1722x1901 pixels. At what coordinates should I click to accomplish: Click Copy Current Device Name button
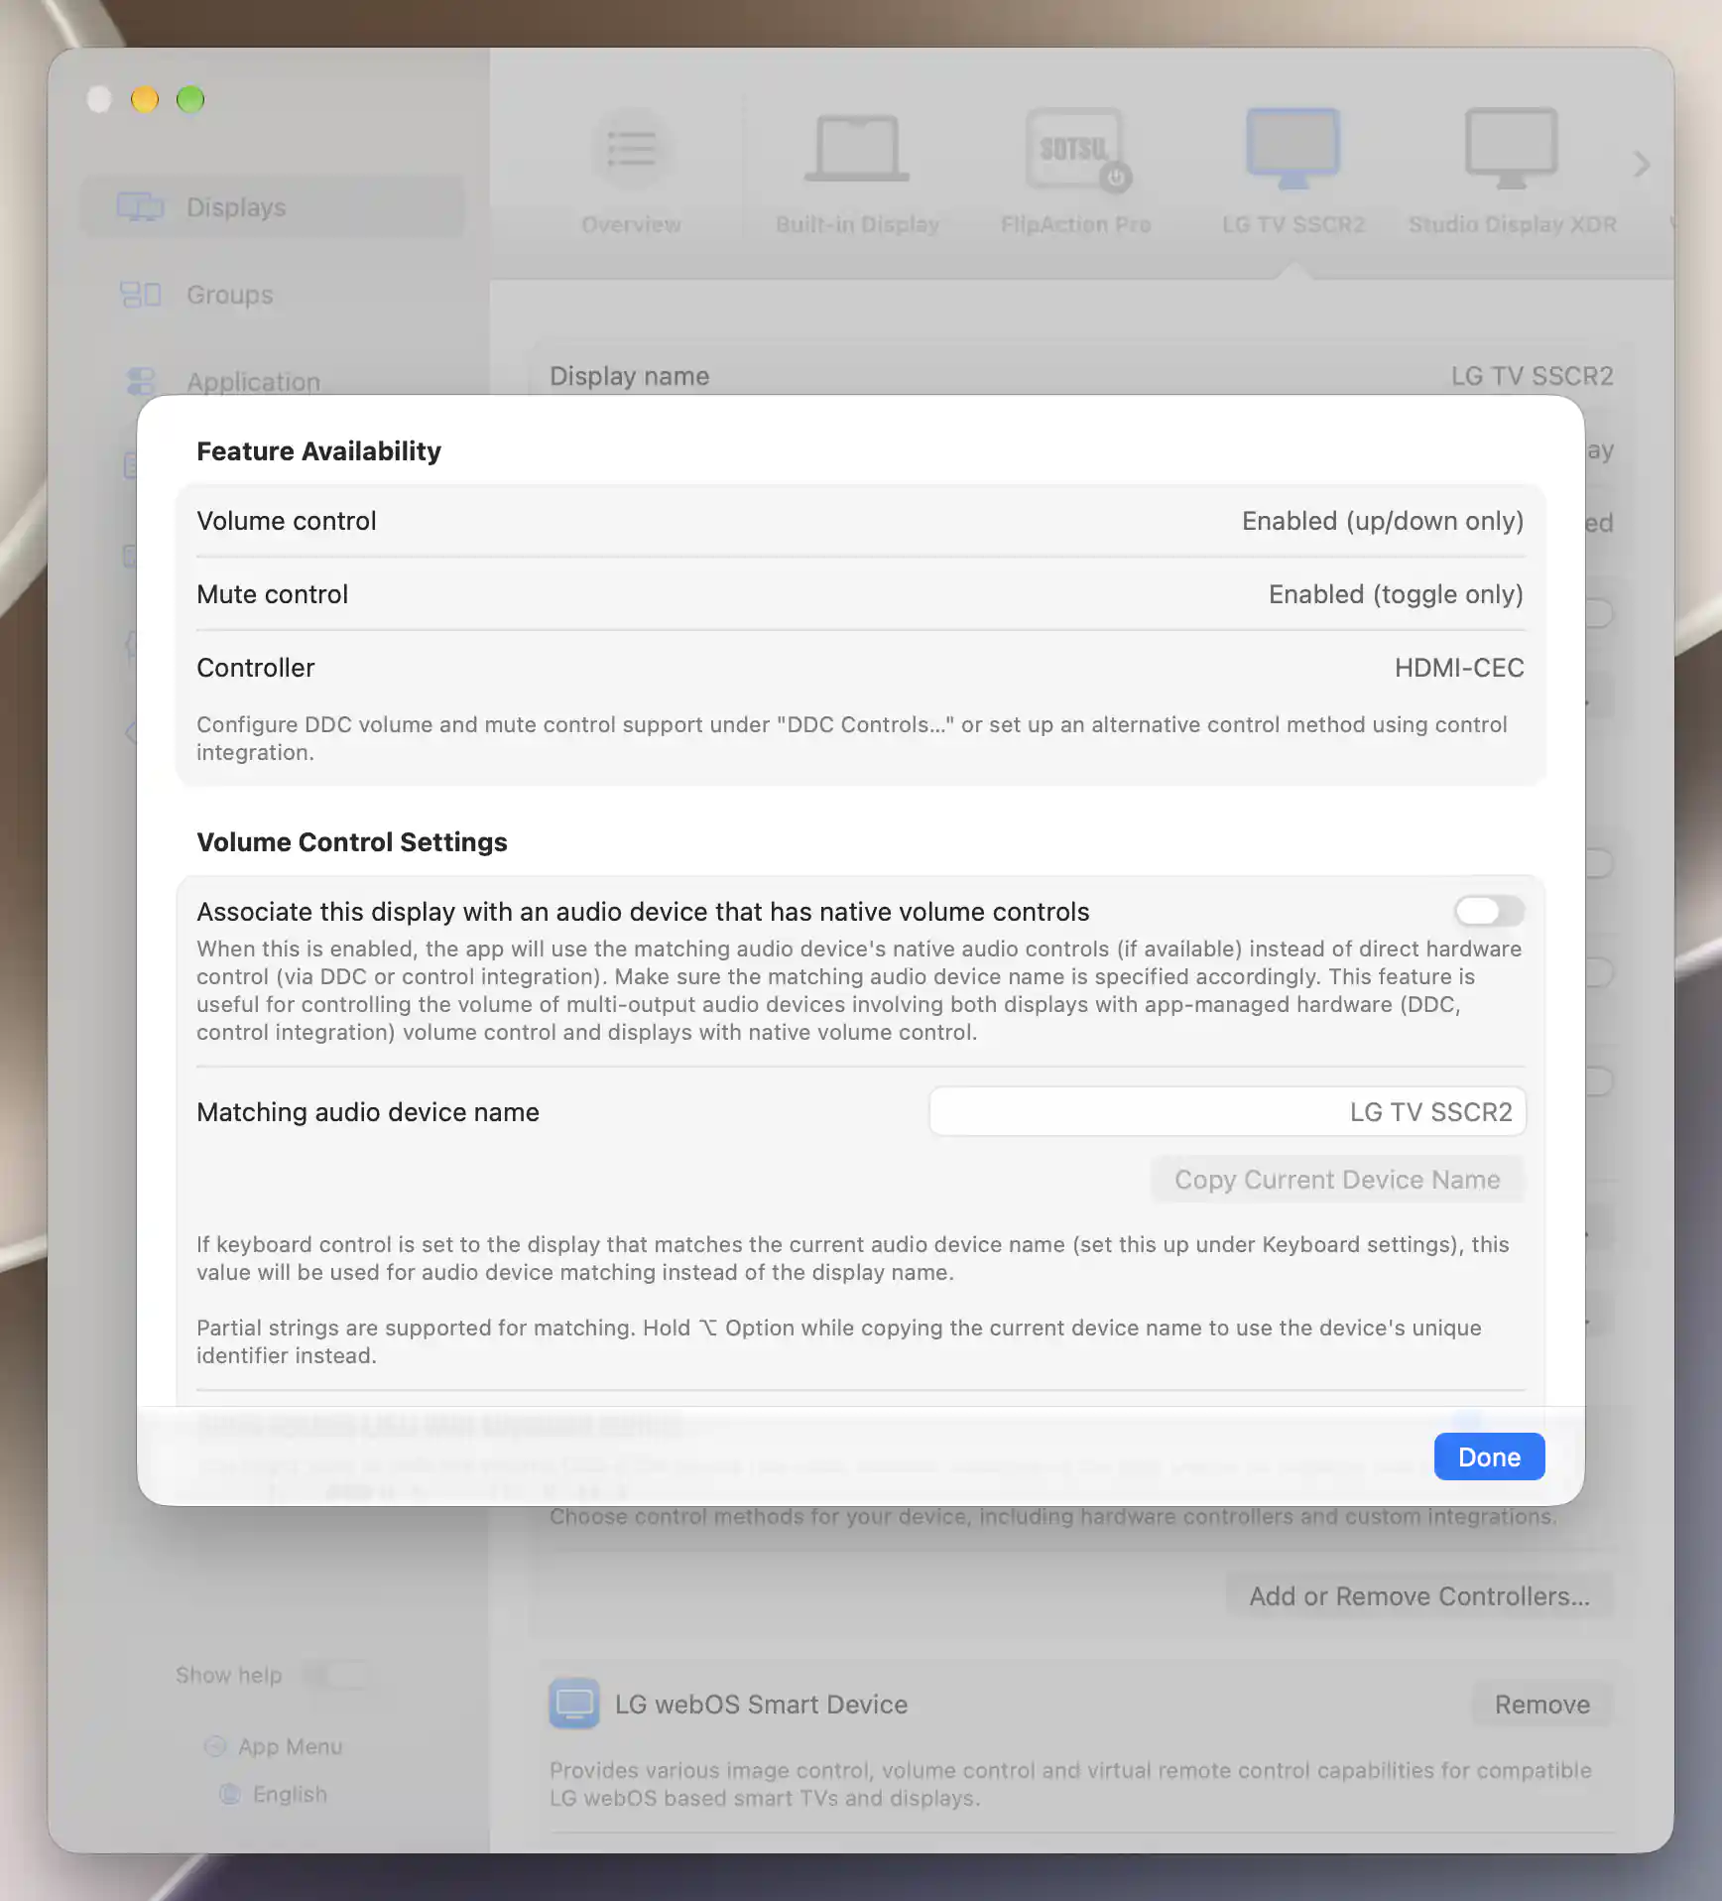click(x=1337, y=1179)
